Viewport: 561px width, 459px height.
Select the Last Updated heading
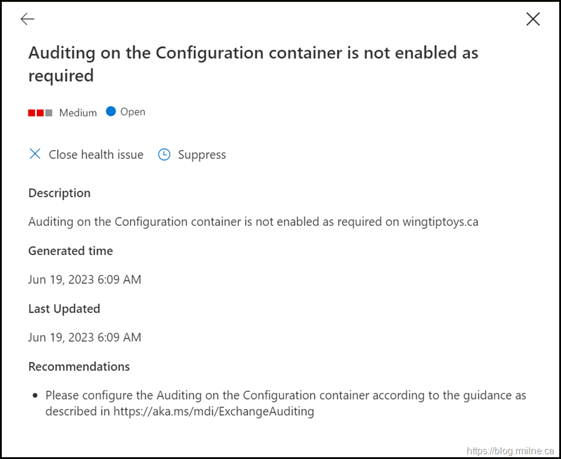point(64,309)
